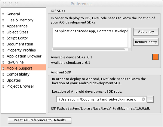Click the bullet icon beside General
Viewport: 163px width, 127px height.
tap(3, 14)
